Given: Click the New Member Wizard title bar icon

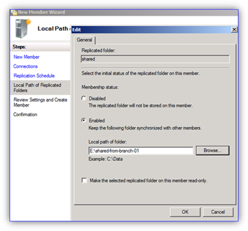Looking at the screenshot, I should click(x=14, y=12).
